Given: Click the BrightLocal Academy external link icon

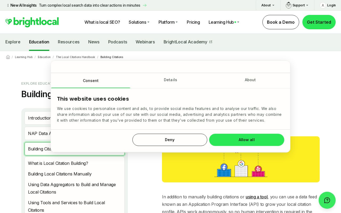Looking at the screenshot, I should 211,42.
